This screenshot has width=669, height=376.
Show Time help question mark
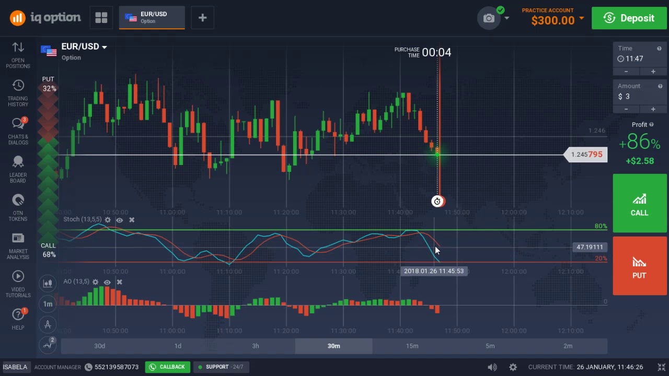(660, 49)
